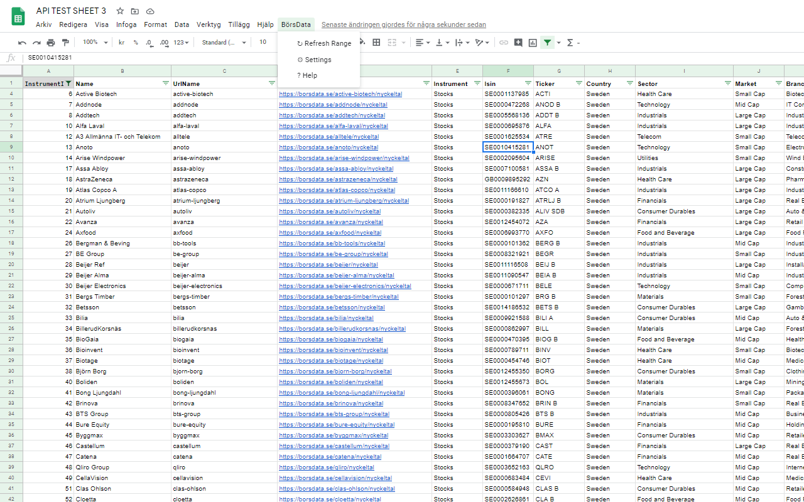The height and width of the screenshot is (502, 804).
Task: Open the vertical align options
Action: pyautogui.click(x=443, y=43)
